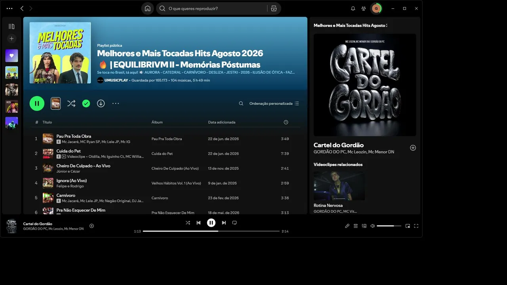Toggle repeat mode
Viewport: 507px width, 285px height.
click(x=234, y=223)
